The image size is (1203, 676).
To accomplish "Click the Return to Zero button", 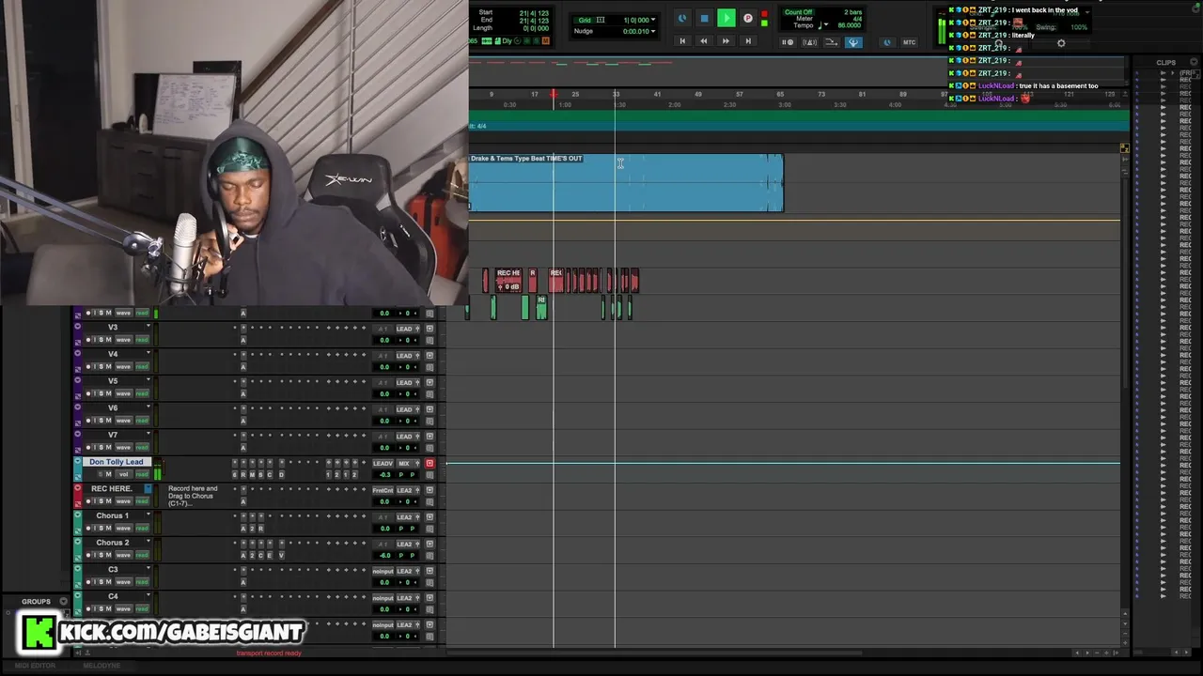I will pyautogui.click(x=682, y=41).
